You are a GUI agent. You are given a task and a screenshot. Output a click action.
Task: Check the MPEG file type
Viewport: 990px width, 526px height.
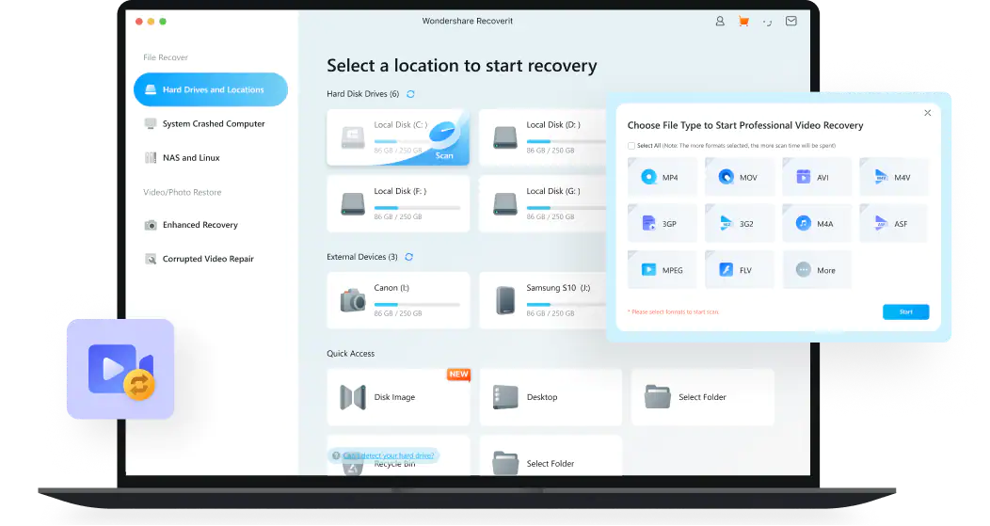[x=662, y=270]
